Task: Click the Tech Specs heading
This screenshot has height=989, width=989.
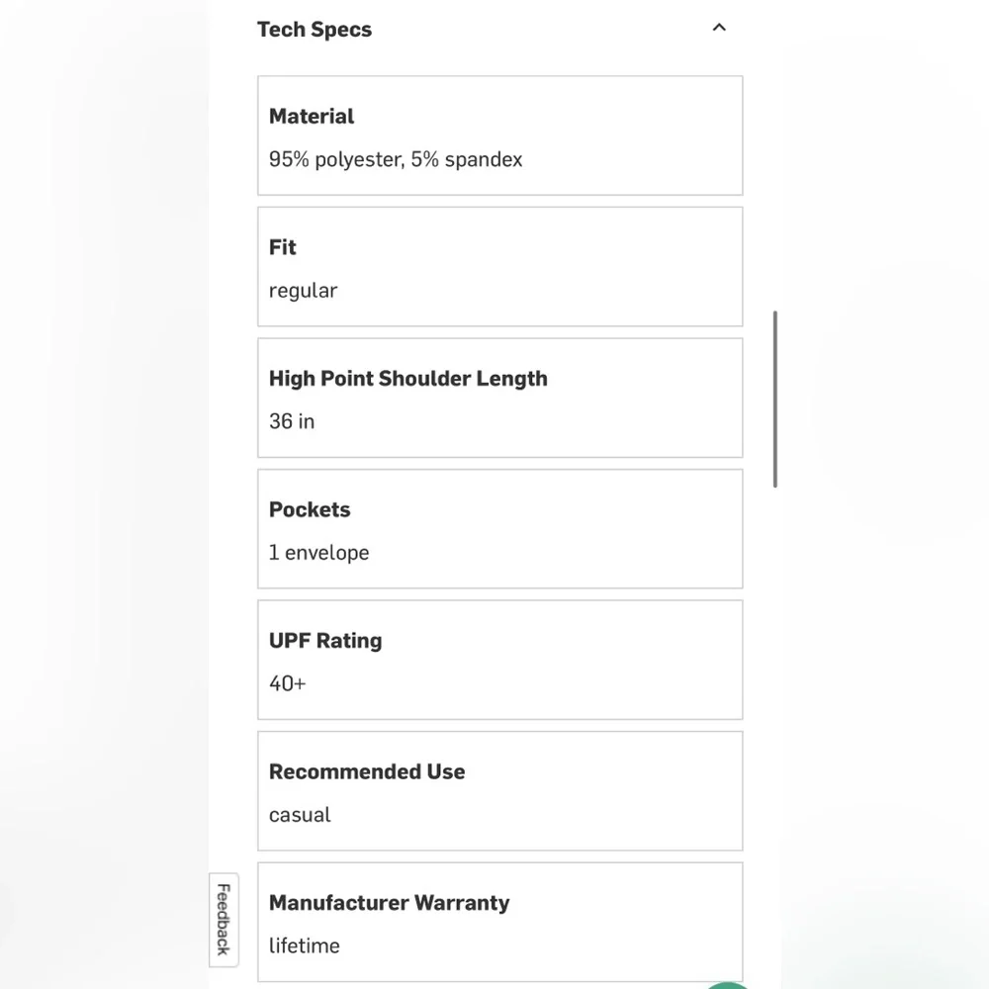Action: point(315,29)
